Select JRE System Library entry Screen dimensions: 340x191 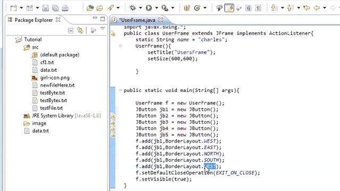coord(66,116)
